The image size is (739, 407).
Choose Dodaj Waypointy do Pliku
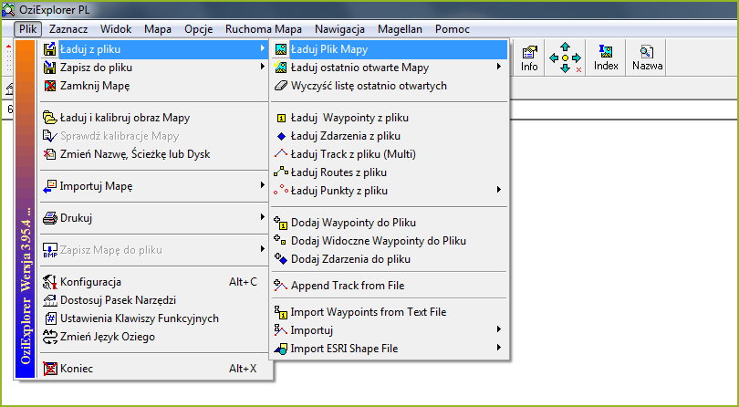pyautogui.click(x=389, y=222)
